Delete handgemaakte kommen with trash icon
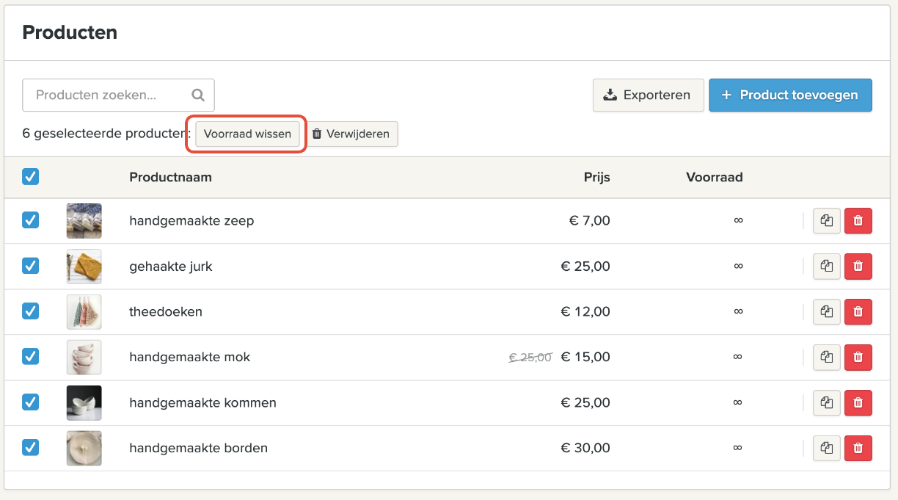898x500 pixels. click(858, 403)
